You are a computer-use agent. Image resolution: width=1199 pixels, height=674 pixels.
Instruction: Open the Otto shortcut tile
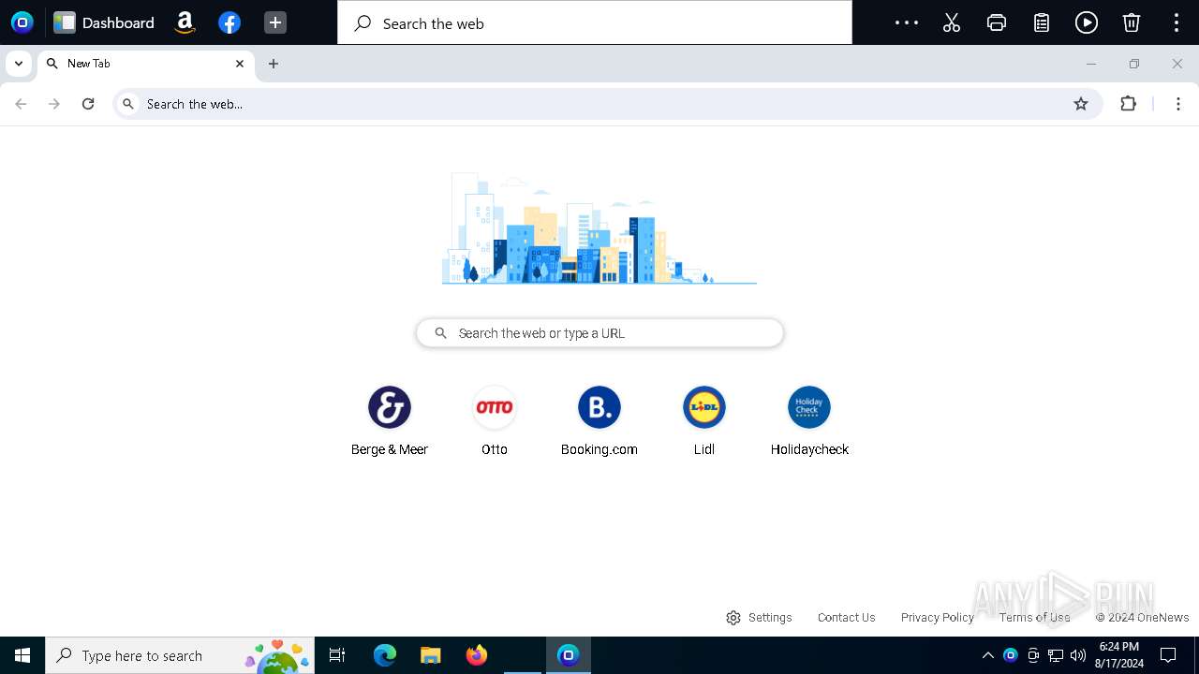(495, 421)
